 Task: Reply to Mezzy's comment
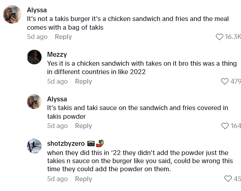click(83, 82)
